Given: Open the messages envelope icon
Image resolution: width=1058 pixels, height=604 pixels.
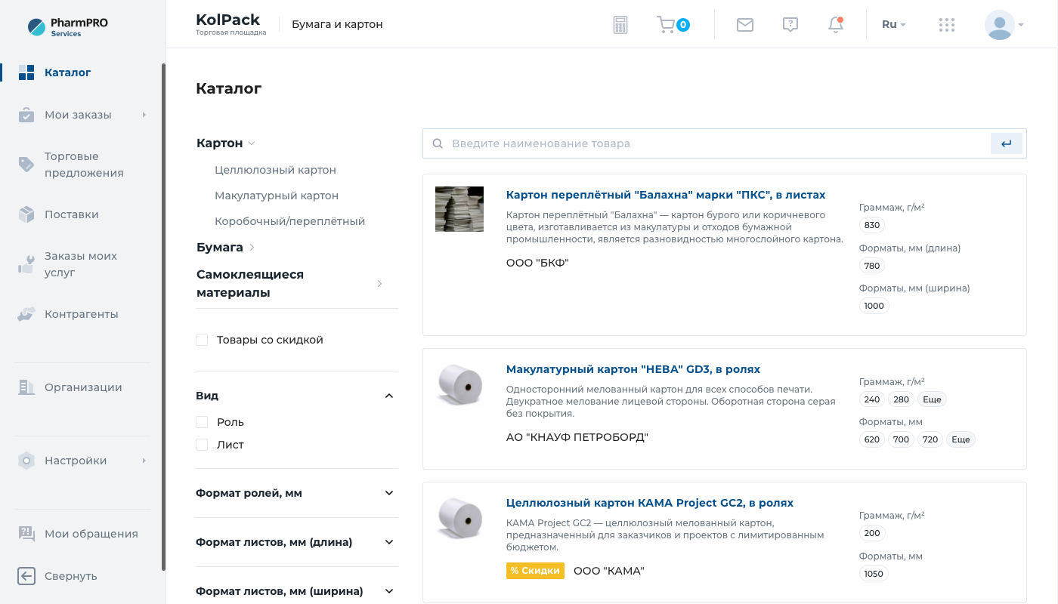Looking at the screenshot, I should pyautogui.click(x=745, y=25).
